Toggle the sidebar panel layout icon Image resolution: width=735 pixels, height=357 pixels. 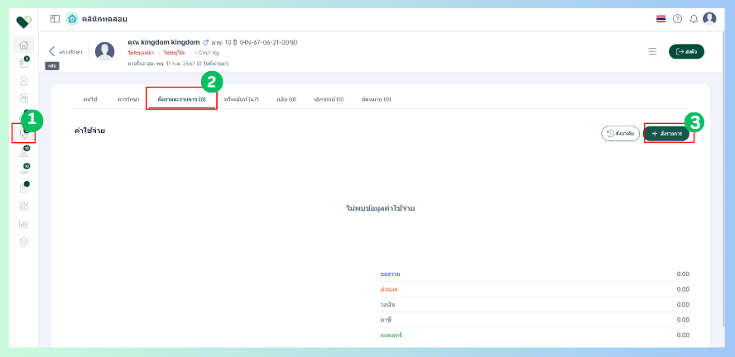[x=55, y=19]
